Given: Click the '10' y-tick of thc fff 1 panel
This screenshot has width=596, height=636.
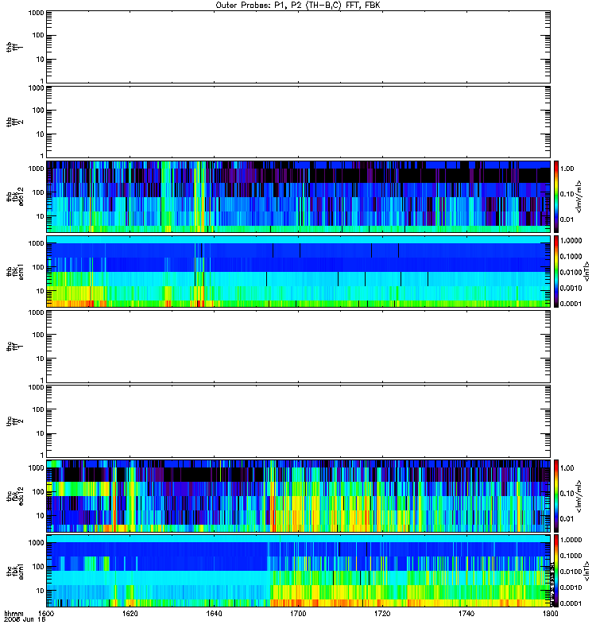Looking at the screenshot, I should pos(41,359).
